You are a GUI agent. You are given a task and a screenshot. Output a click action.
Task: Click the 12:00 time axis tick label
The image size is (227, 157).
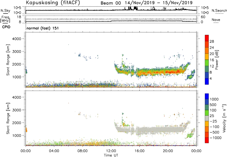(111, 151)
